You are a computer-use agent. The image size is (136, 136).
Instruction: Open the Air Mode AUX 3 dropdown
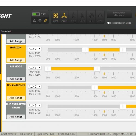pos(35,68)
